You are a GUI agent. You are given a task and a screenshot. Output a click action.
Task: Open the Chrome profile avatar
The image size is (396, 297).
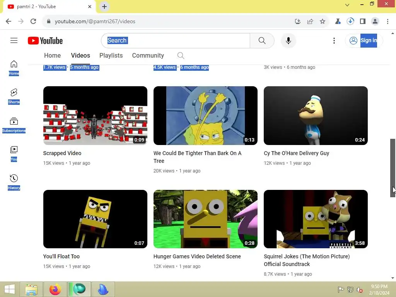click(375, 22)
